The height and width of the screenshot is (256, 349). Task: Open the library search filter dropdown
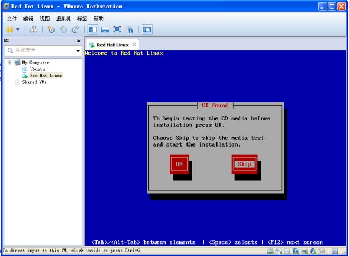click(x=78, y=51)
